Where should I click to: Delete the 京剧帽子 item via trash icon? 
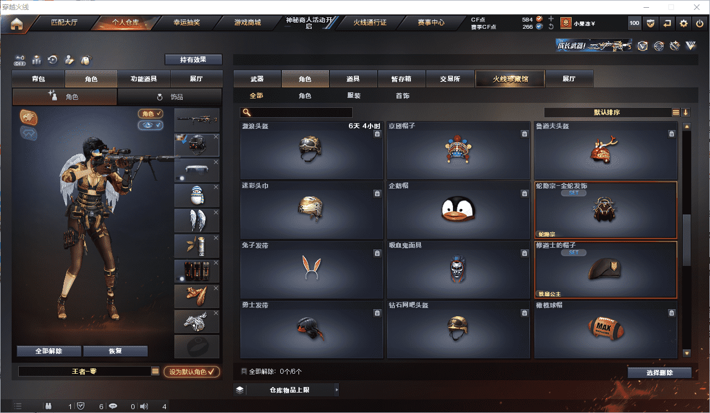click(x=524, y=134)
